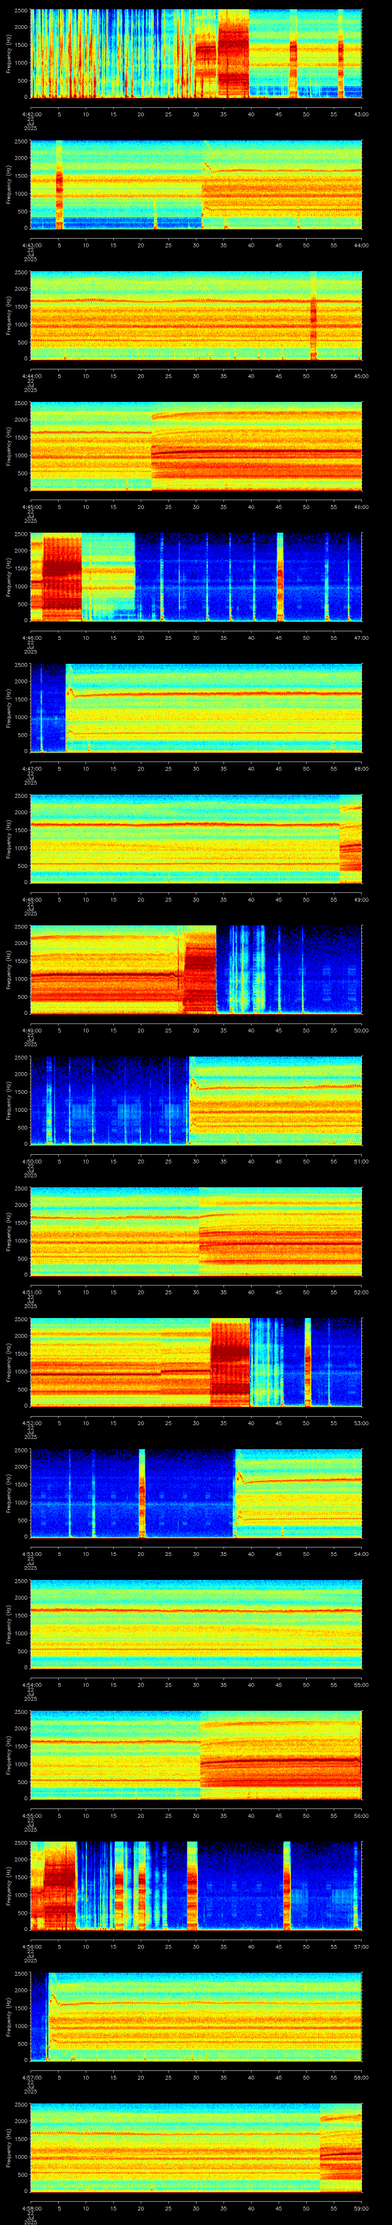
Task: Click the Frequency (Hz) label of the 4:54:00 panel
Action: pyautogui.click(x=9, y=1625)
